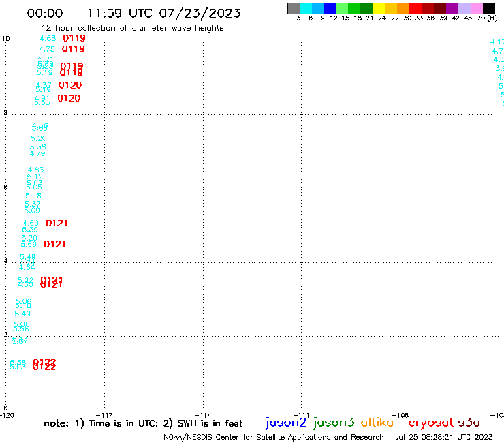The height and width of the screenshot is (443, 504).
Task: Click the wave height value 5.37
Action: coord(33,204)
